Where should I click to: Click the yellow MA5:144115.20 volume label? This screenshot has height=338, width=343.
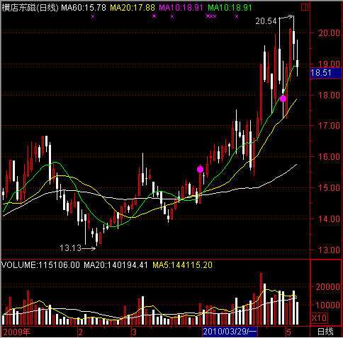click(x=182, y=265)
